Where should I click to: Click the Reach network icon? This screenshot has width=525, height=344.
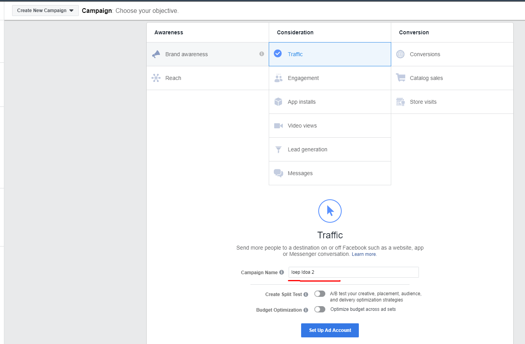(156, 78)
